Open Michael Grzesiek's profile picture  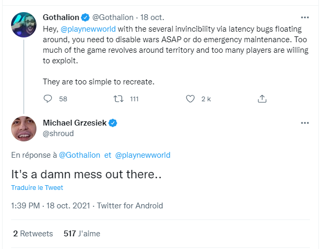point(24,129)
